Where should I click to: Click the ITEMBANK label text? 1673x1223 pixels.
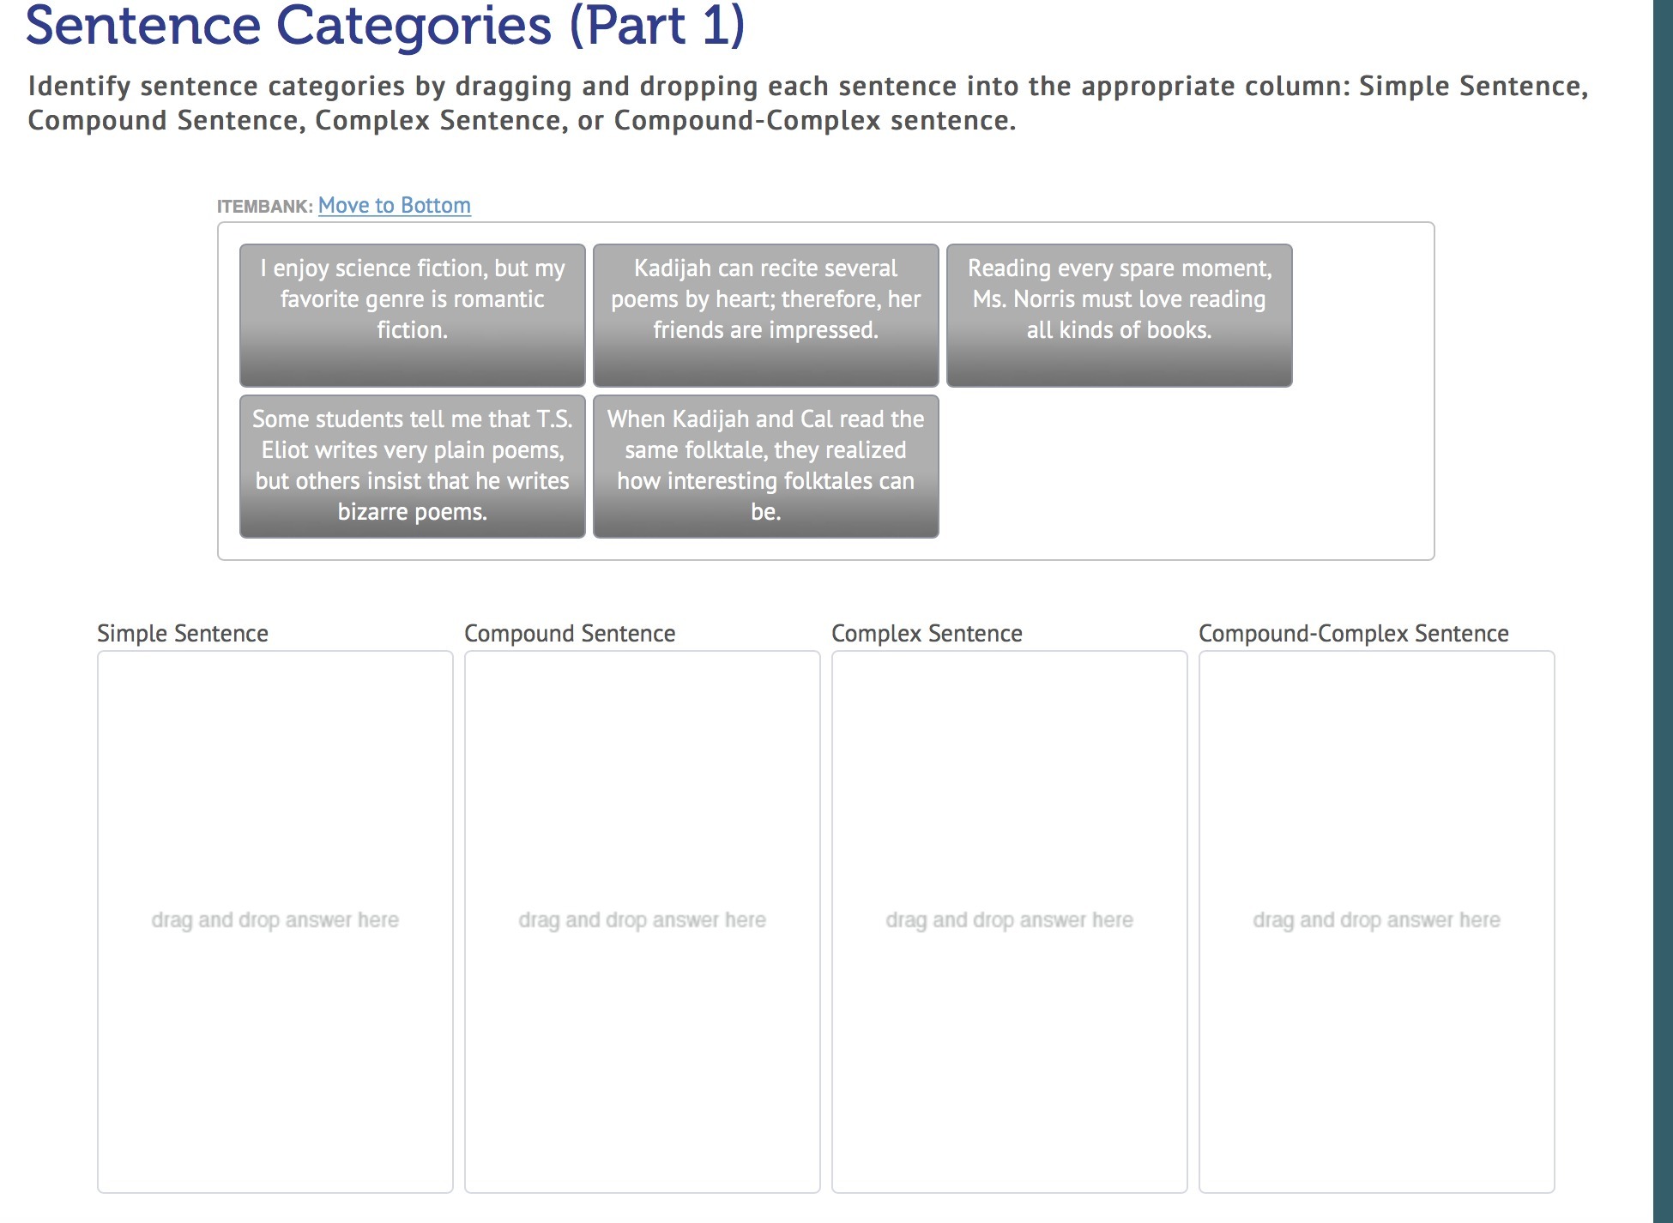point(264,207)
